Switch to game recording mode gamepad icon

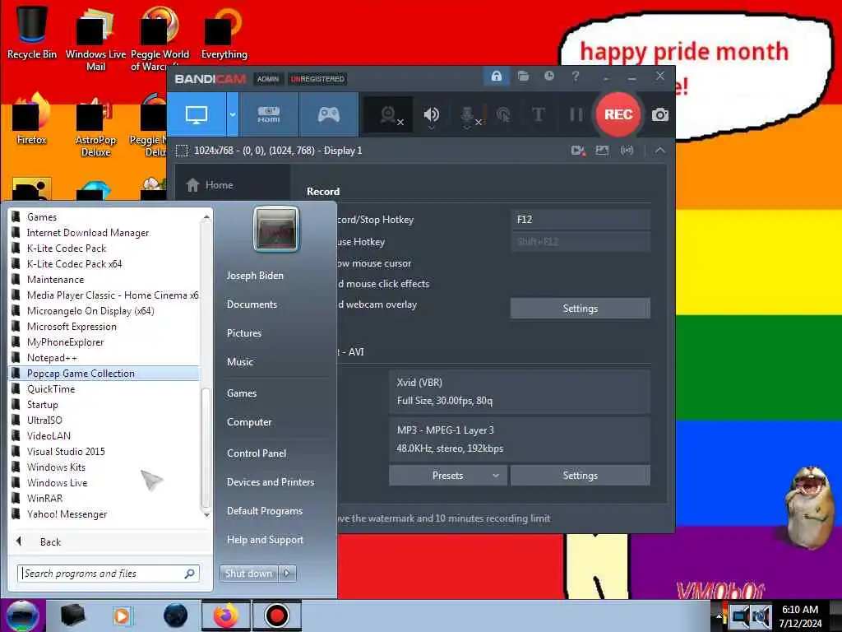329,114
